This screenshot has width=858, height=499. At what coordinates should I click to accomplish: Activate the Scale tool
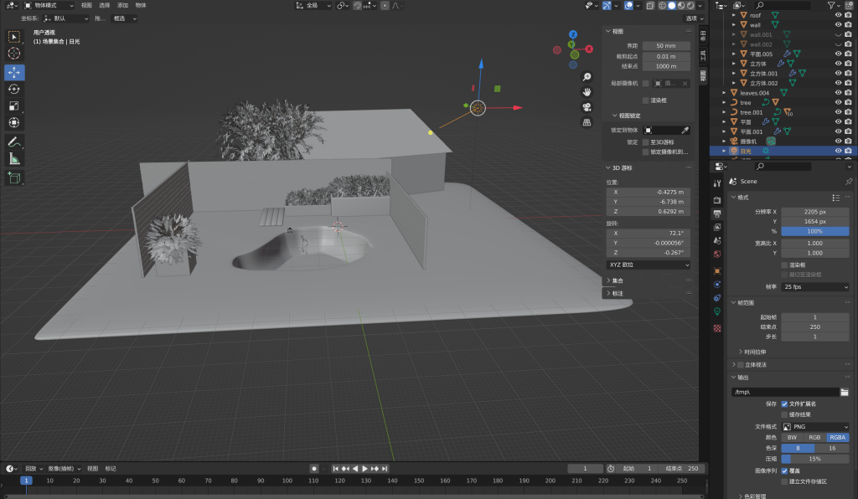tap(14, 105)
